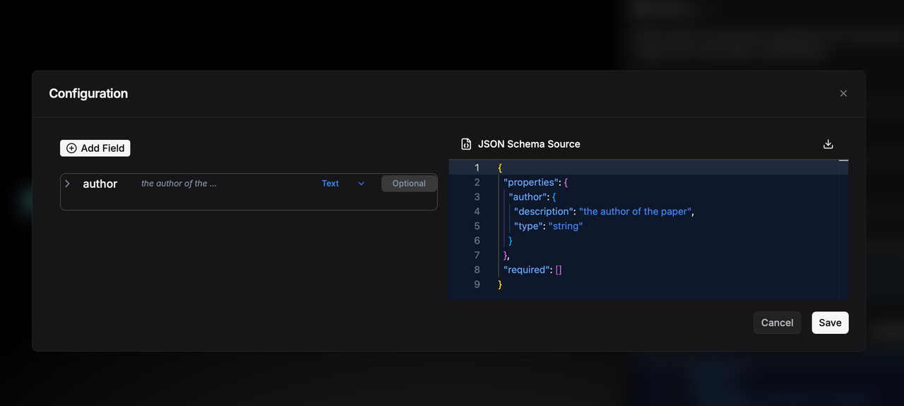Viewport: 904px width, 406px height.
Task: Cancel the configuration changes
Action: click(777, 323)
